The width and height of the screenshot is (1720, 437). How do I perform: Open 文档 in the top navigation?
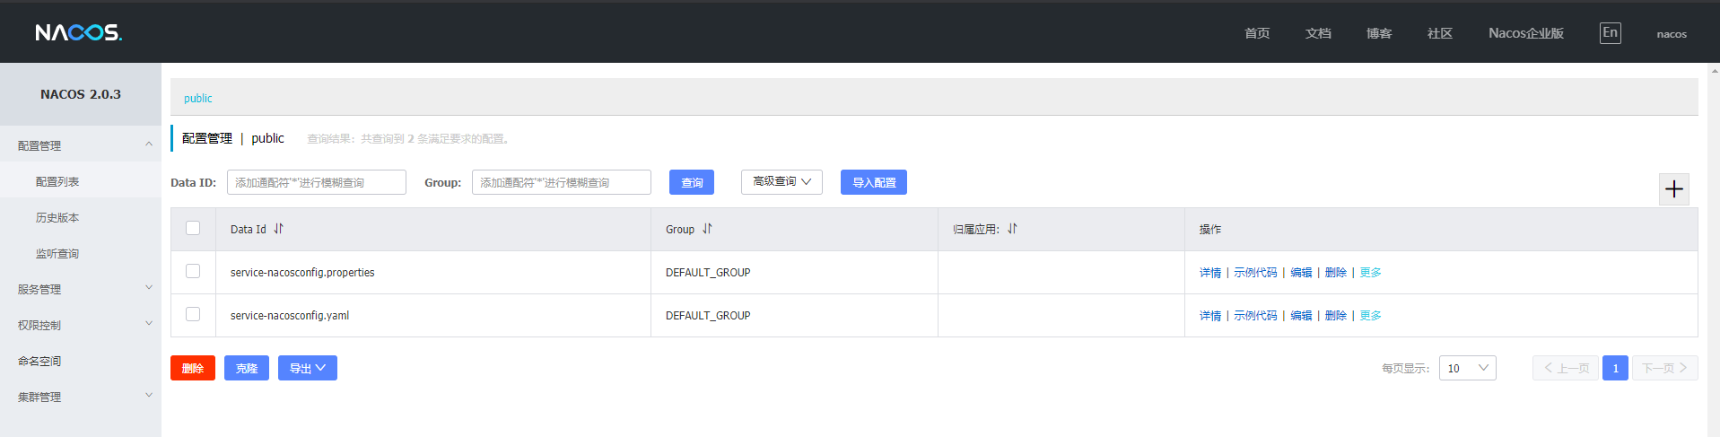pos(1318,33)
